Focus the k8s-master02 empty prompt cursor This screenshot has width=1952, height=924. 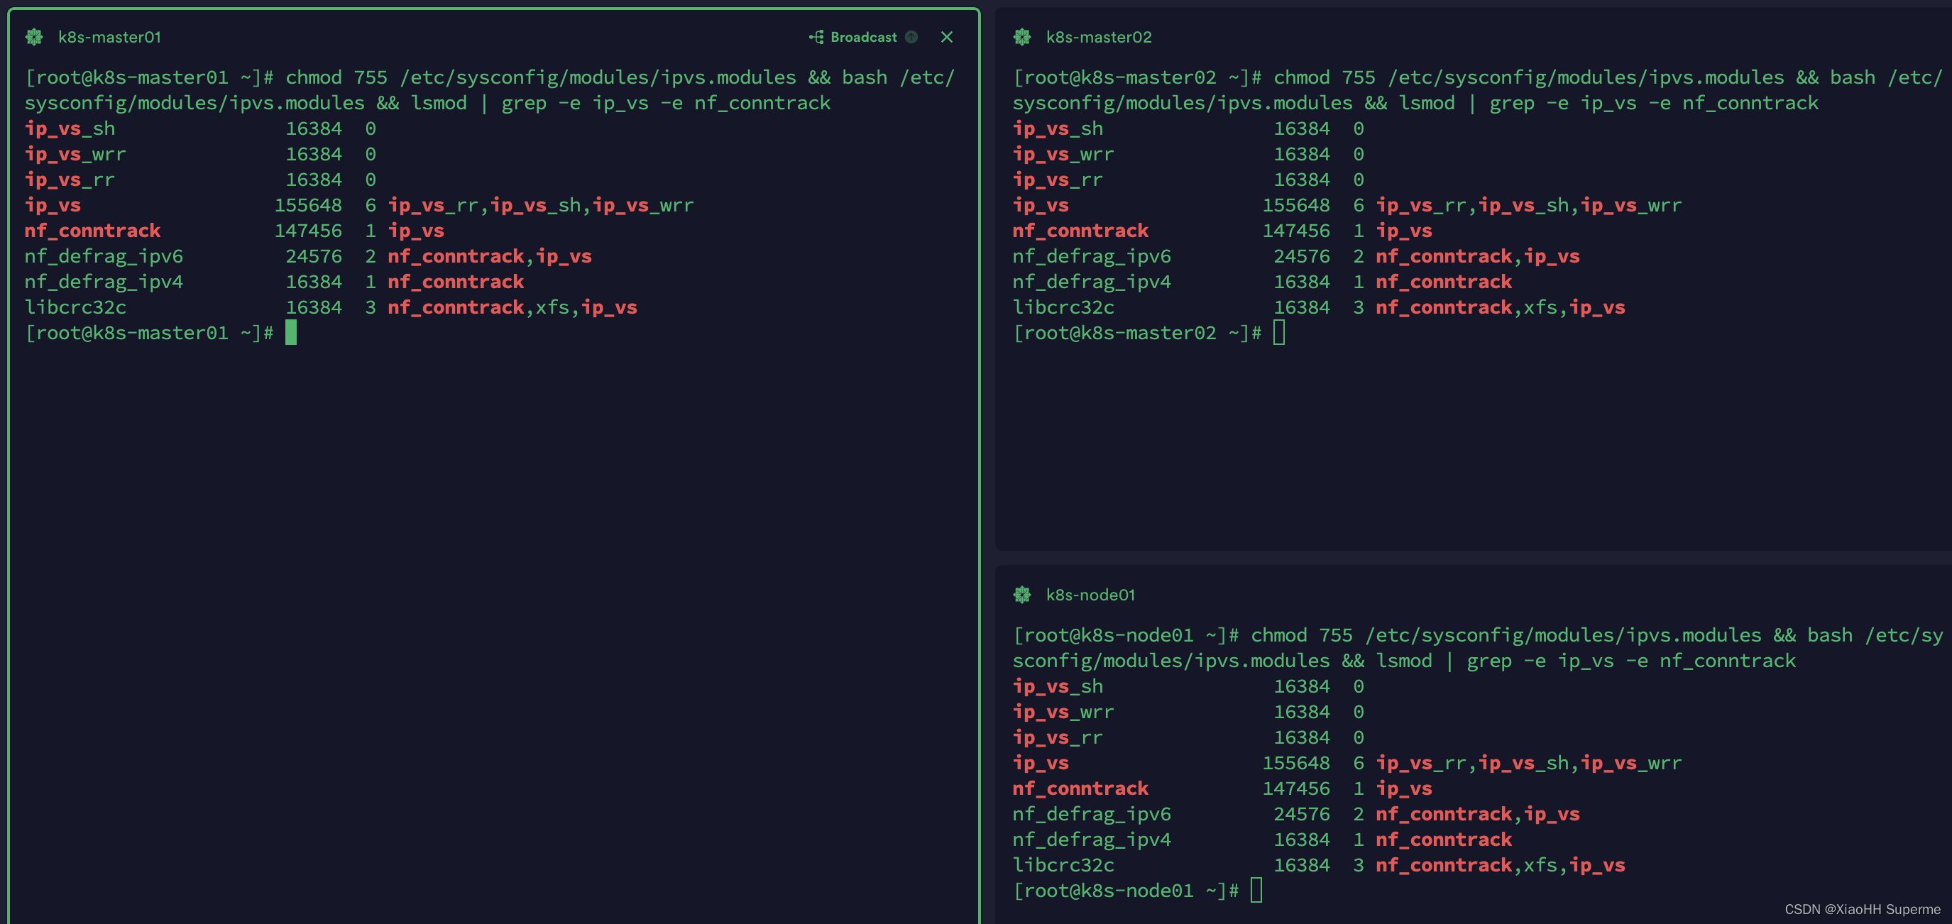[x=1279, y=333]
